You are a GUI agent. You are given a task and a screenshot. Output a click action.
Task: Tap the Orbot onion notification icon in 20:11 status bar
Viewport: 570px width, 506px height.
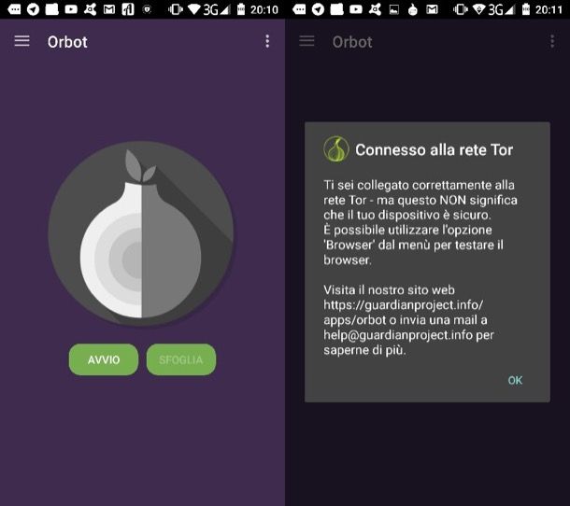413,9
